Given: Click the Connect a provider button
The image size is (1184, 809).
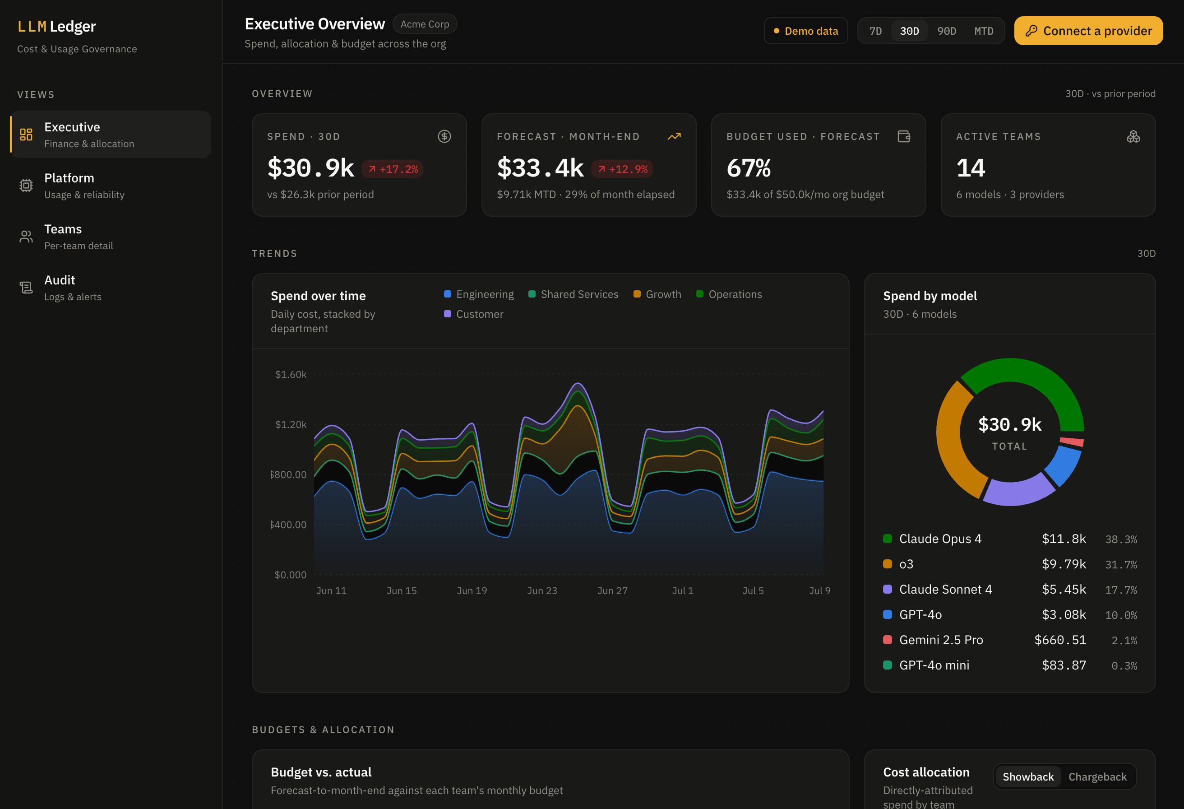Looking at the screenshot, I should click(1088, 31).
